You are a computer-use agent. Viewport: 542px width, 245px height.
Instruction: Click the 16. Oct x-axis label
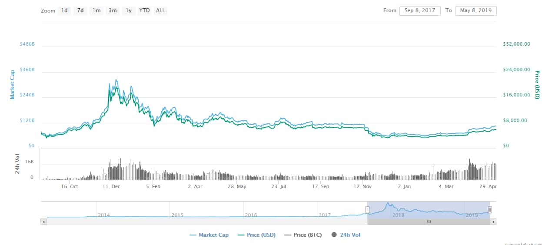point(70,186)
